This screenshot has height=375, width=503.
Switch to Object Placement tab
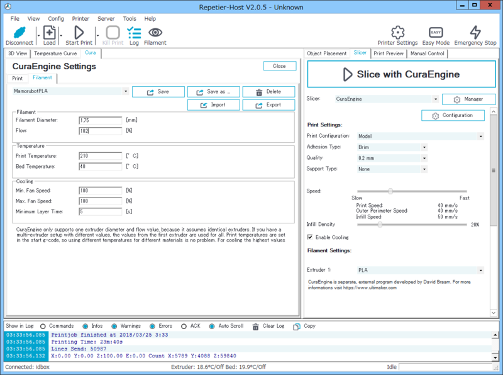[x=326, y=53]
